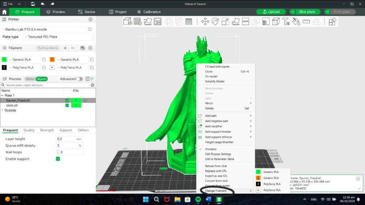Click the Slice plate button
365x205 pixels.
click(307, 12)
